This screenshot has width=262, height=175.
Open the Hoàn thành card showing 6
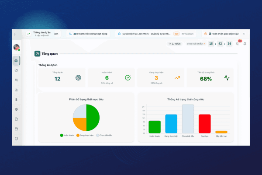(111, 78)
